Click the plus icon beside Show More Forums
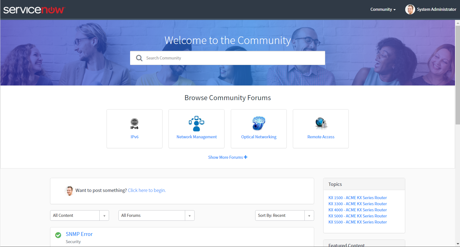 (x=245, y=157)
